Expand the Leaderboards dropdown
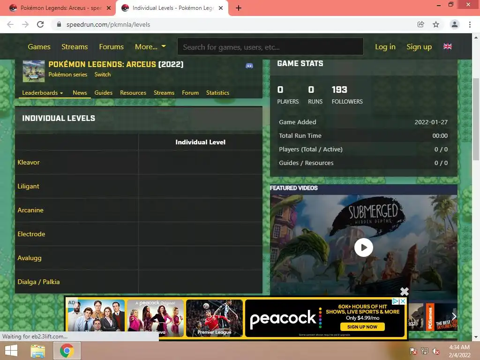480x360 pixels. pyautogui.click(x=43, y=93)
